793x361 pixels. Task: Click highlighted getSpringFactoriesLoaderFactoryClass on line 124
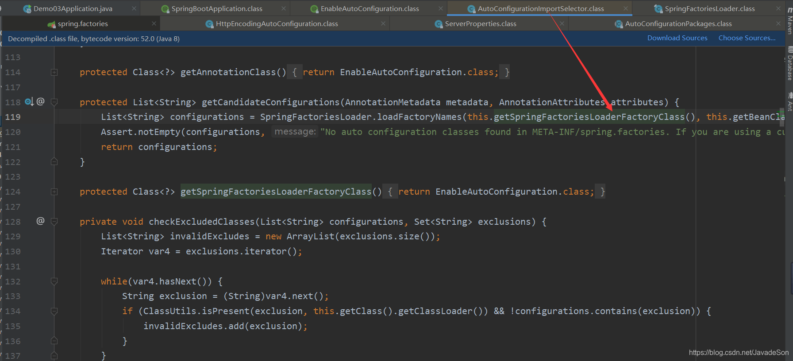(276, 192)
